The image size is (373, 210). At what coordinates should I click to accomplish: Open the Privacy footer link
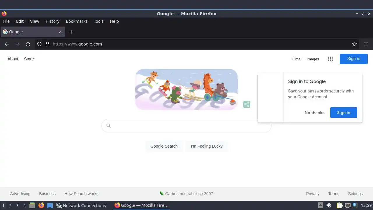pos(313,194)
